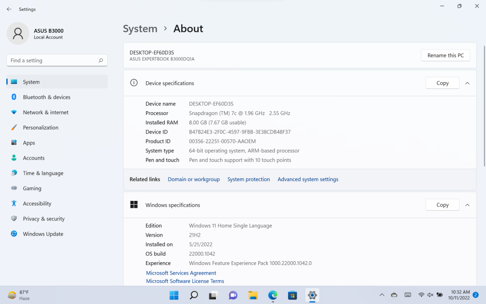486x304 pixels.
Task: Collapse the Windows specifications section
Action: [x=467, y=205]
